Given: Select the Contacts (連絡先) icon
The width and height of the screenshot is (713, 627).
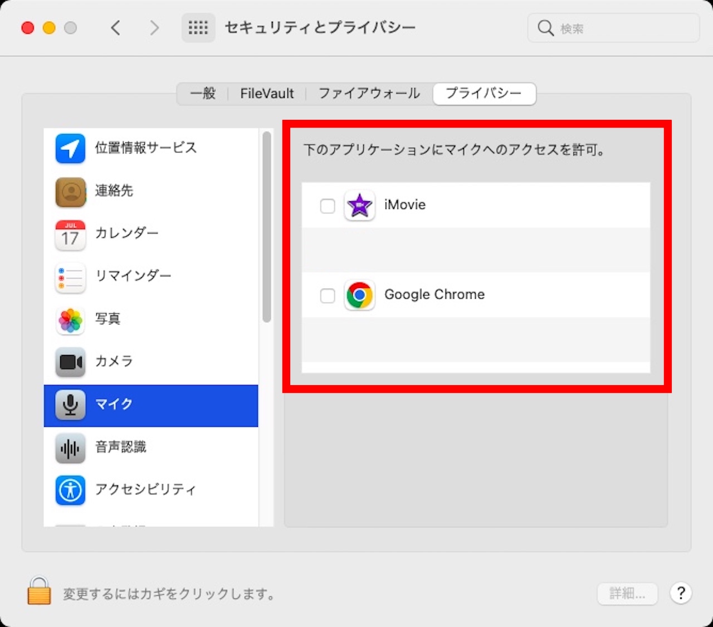Looking at the screenshot, I should point(70,192).
